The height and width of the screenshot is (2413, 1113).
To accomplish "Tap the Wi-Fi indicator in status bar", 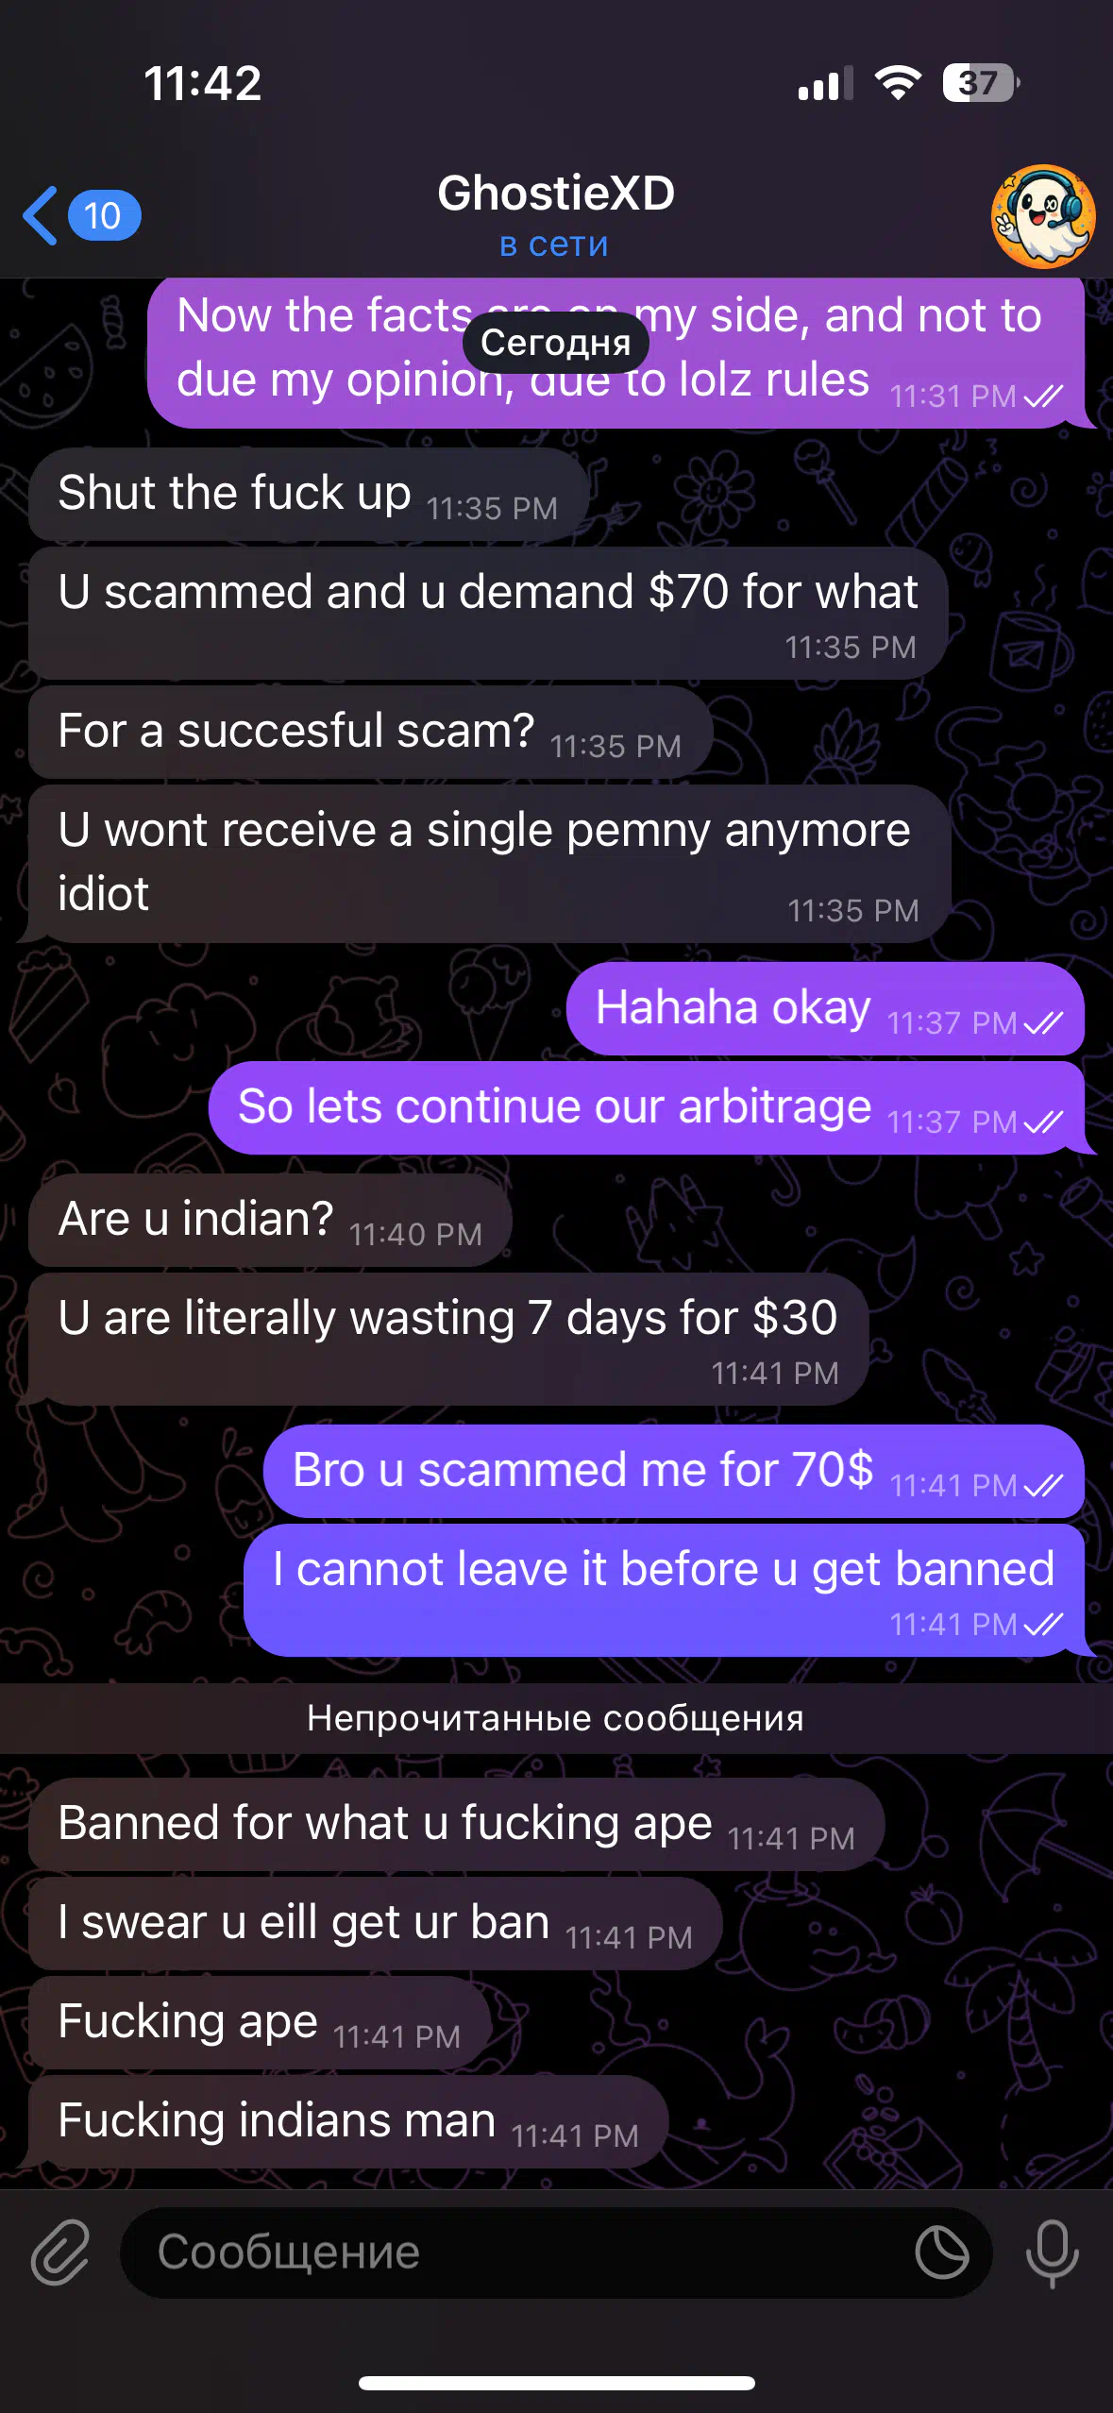I will 898,83.
